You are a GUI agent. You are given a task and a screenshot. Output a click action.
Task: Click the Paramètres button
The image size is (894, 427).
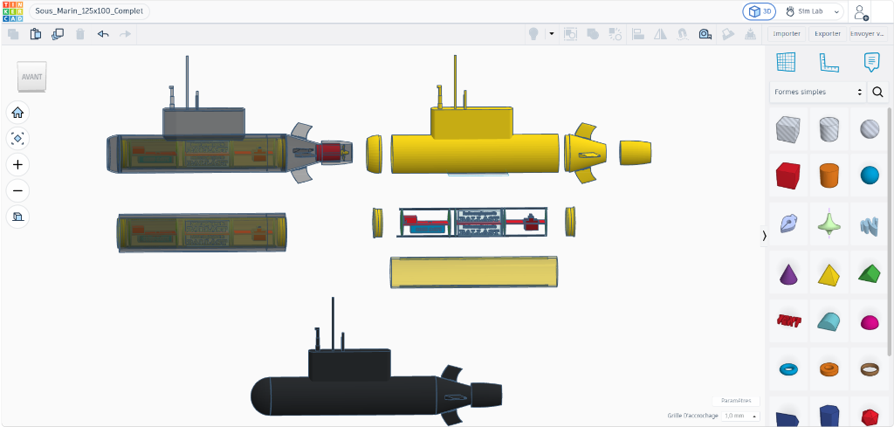(x=736, y=402)
